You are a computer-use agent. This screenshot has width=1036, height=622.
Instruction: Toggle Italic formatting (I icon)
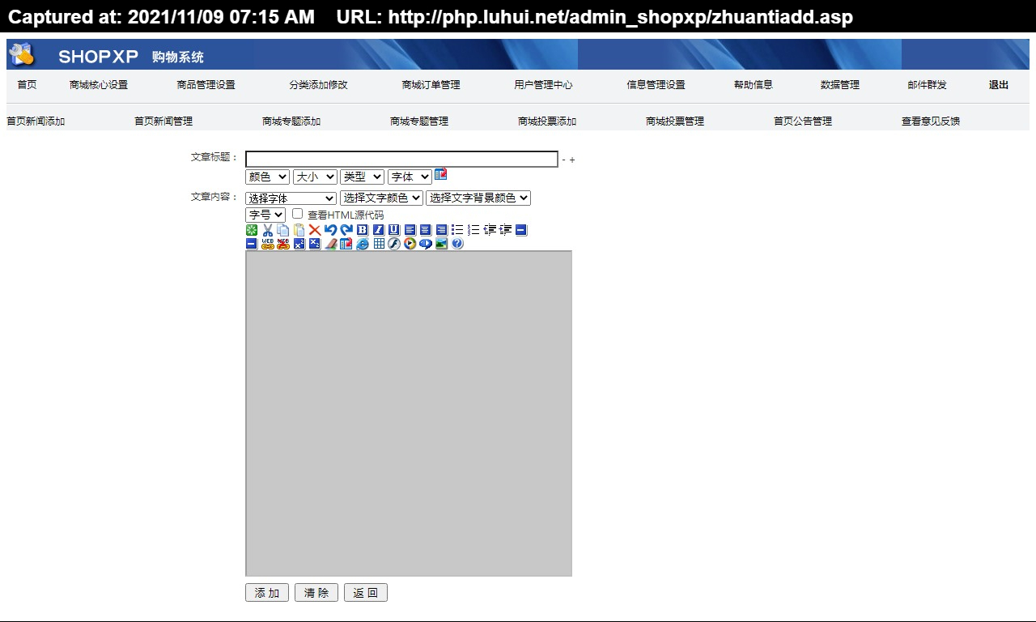378,230
